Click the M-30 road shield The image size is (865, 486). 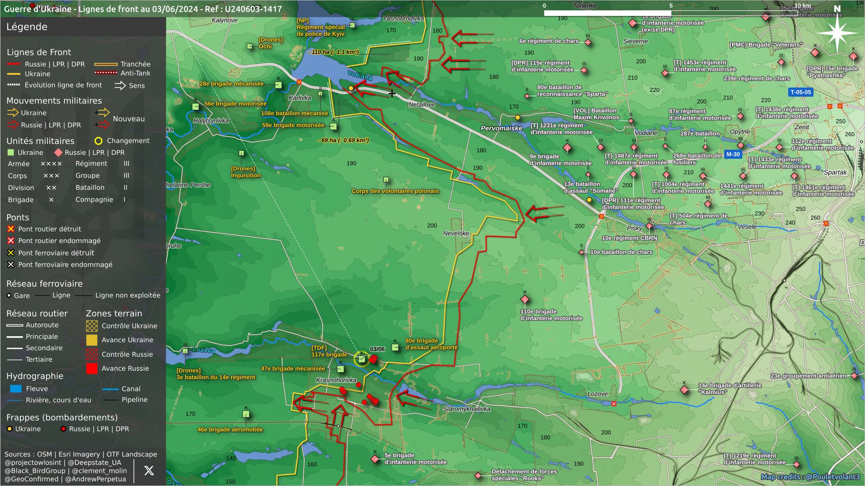(x=733, y=154)
